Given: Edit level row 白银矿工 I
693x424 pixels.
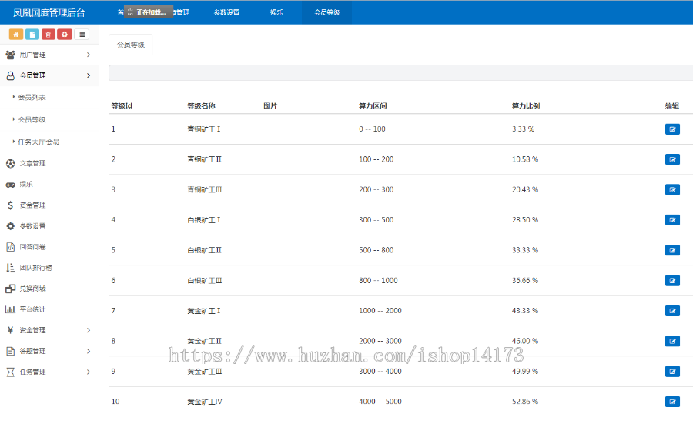Looking at the screenshot, I should tap(672, 220).
